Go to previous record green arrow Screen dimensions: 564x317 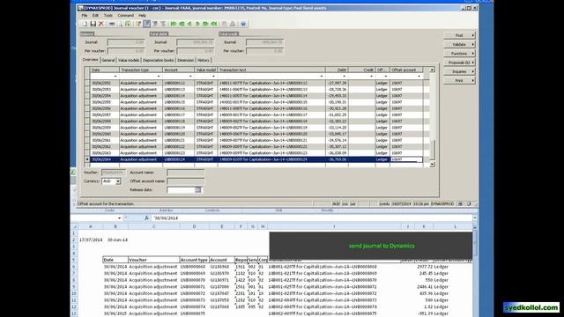(189, 24)
